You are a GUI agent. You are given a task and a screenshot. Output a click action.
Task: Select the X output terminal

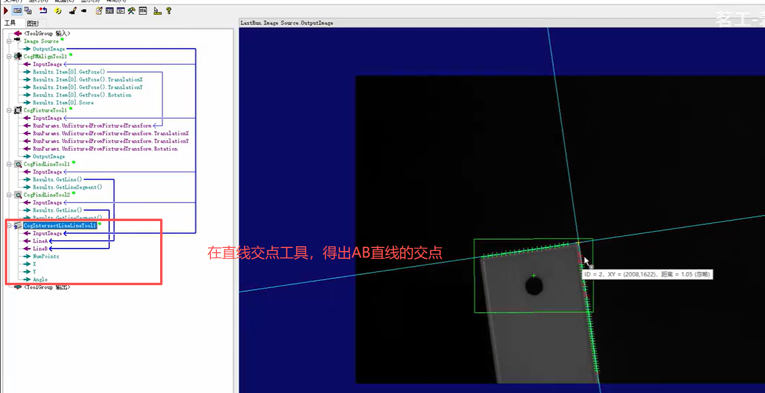34,264
